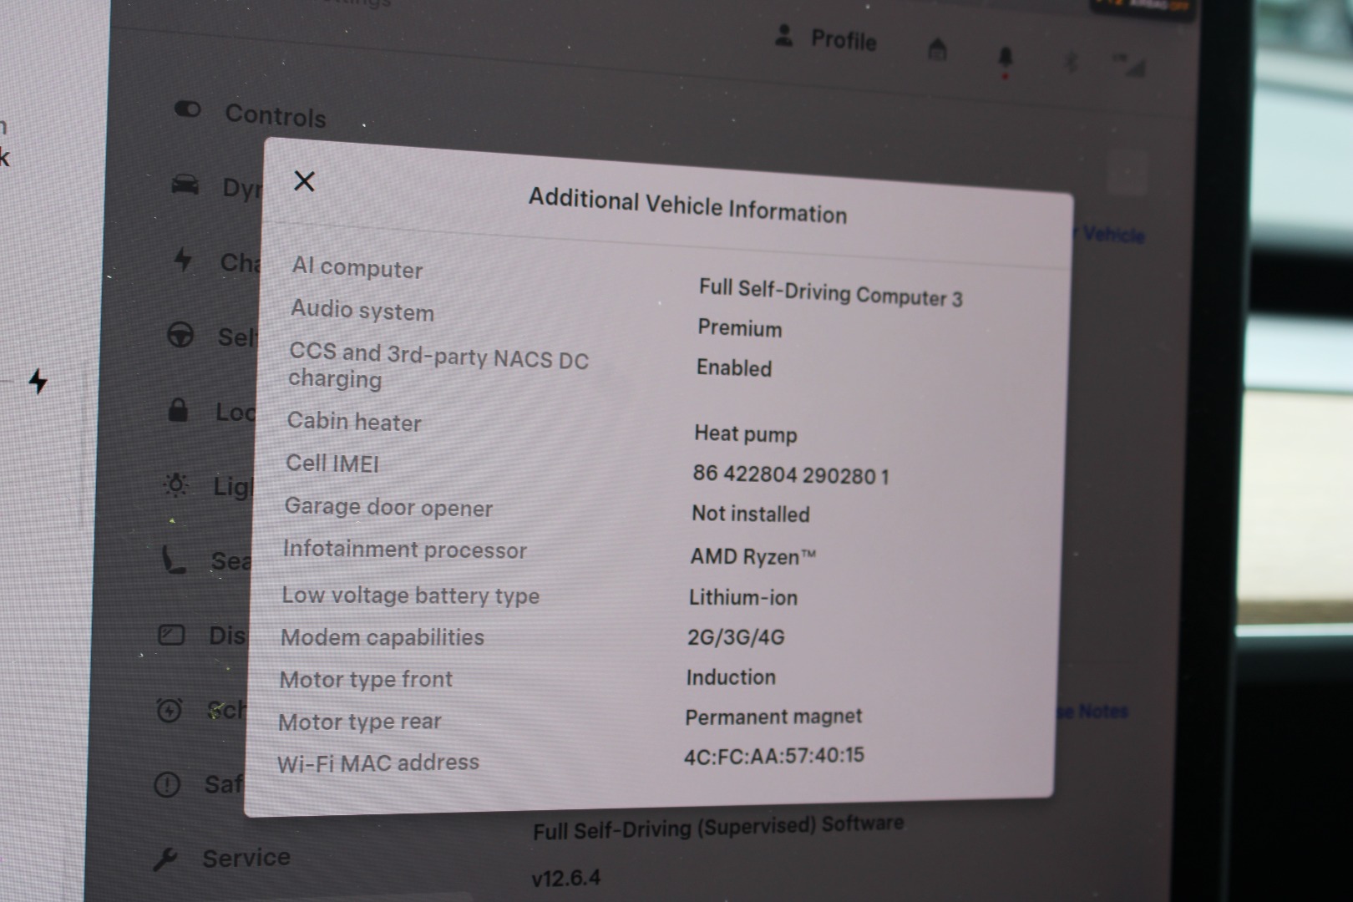
Task: Tap the garage home icon in top bar
Action: click(938, 49)
